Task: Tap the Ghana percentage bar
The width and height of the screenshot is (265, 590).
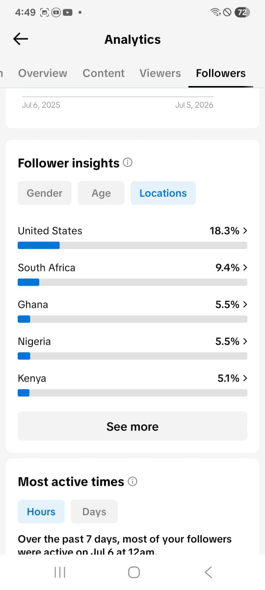Action: (x=132, y=319)
